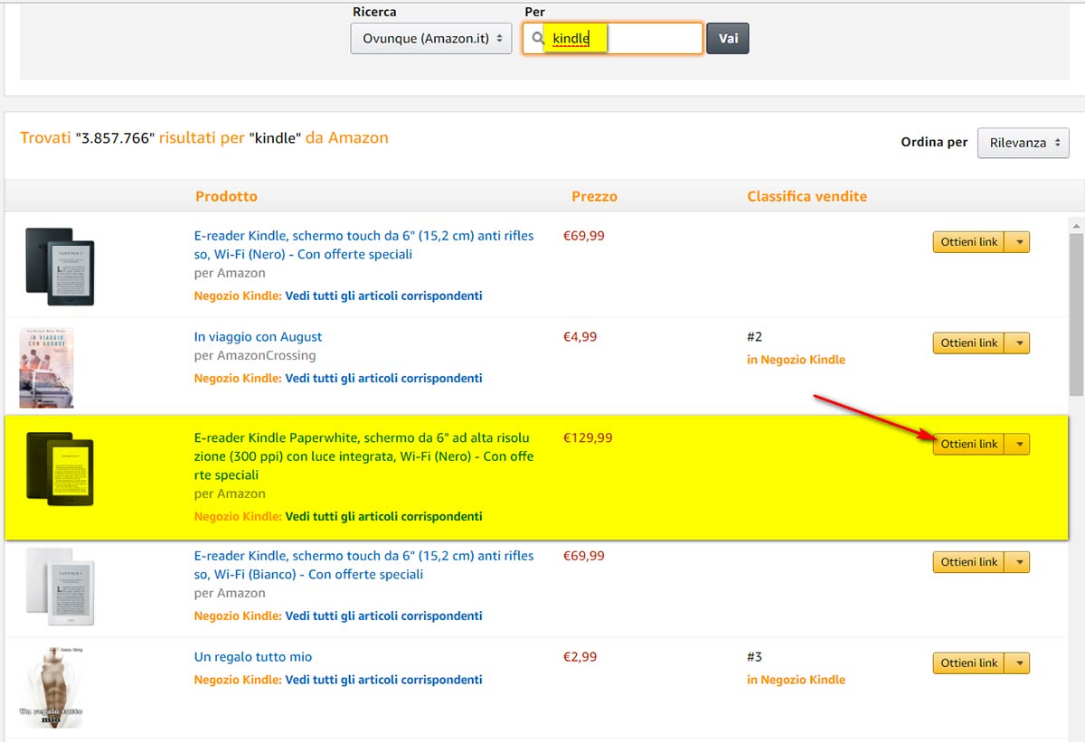
Task: Expand arrow beside Ottieni link for Un regalo tutto mio
Action: point(1018,663)
